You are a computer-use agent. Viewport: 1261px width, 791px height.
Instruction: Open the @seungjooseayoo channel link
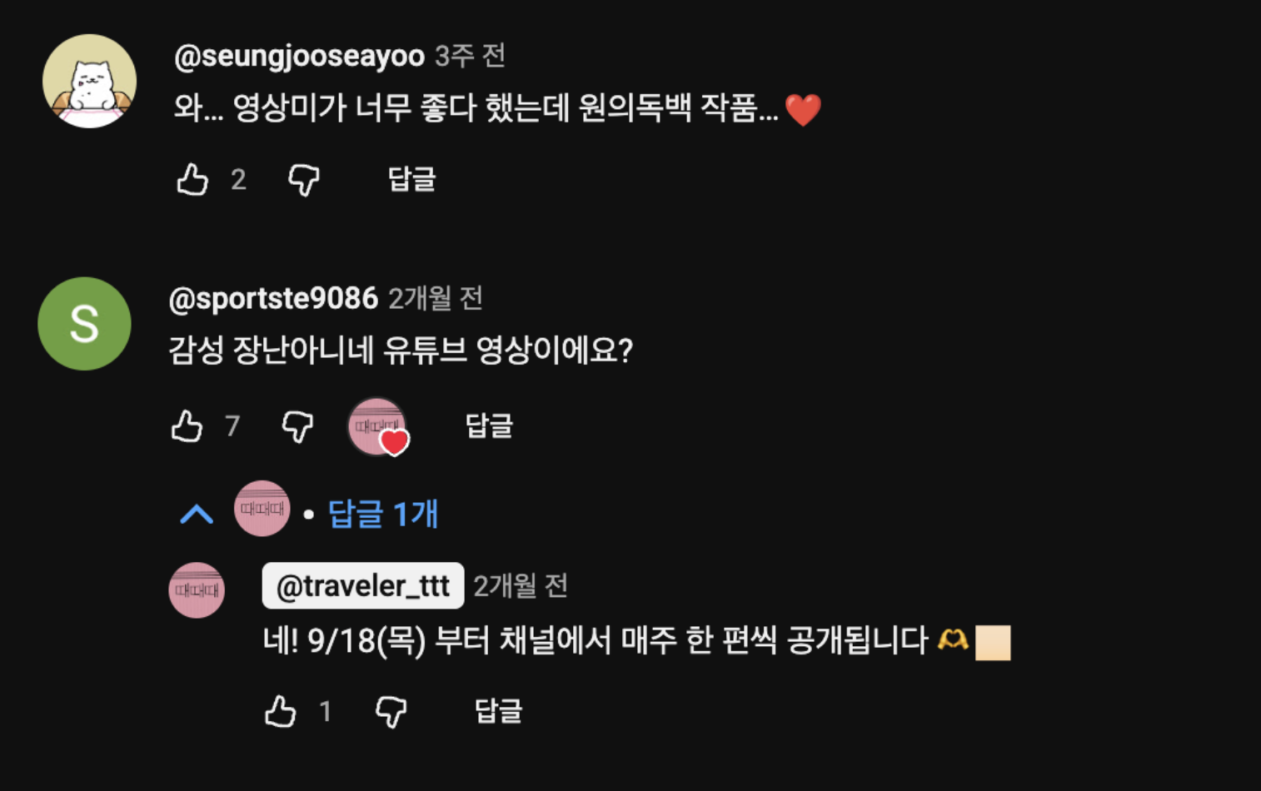(299, 56)
